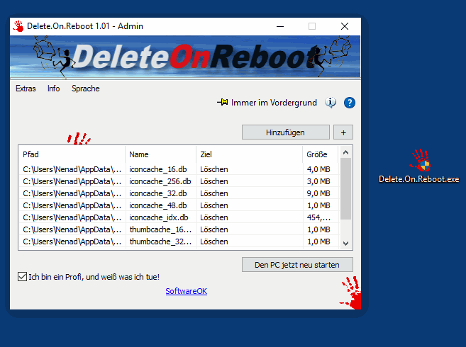
Task: Open the info bubble icon
Action: click(x=331, y=103)
